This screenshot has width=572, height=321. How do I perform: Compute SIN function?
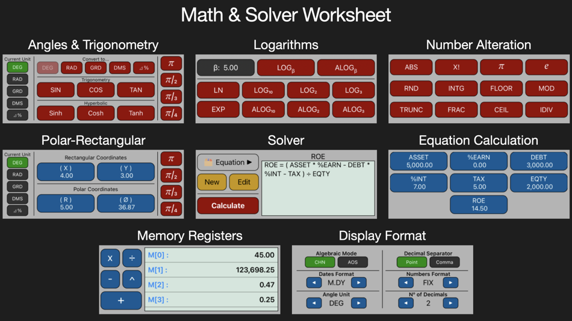55,90
